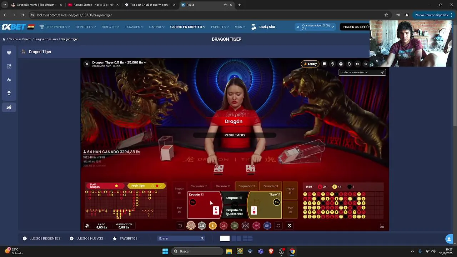
Task: Switch to Romeo Santos Necio tab
Action: (x=93, y=5)
